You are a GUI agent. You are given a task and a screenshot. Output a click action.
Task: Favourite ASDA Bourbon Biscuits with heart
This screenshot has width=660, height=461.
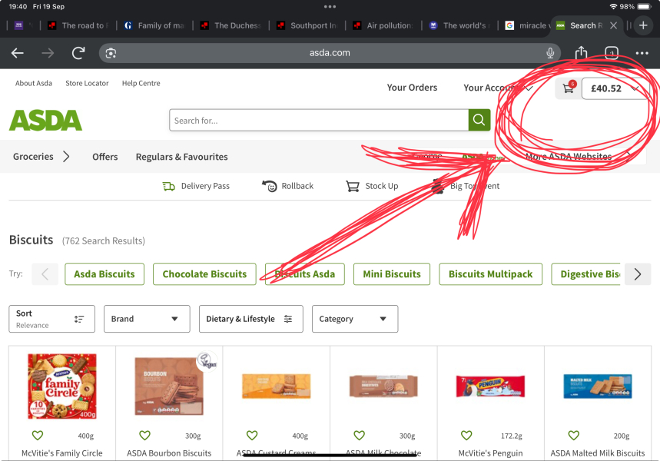144,436
